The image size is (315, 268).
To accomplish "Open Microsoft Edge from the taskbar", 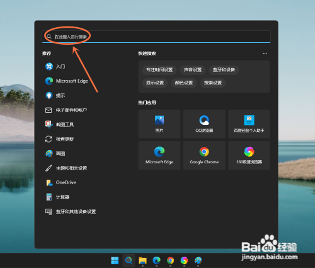I will [156, 260].
